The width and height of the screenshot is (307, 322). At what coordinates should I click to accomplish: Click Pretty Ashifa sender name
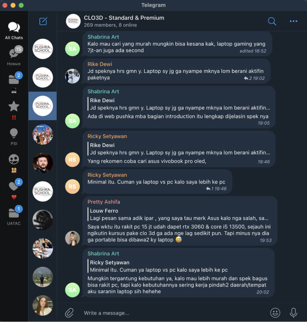pos(104,202)
